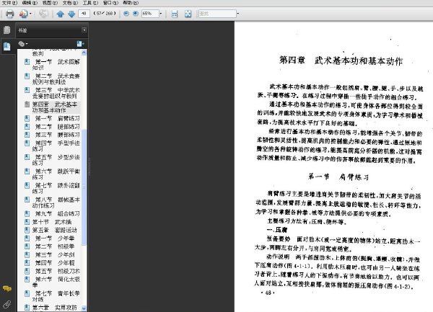Open the 文档 menu
433x312 pixels.
pyautogui.click(x=70, y=3)
